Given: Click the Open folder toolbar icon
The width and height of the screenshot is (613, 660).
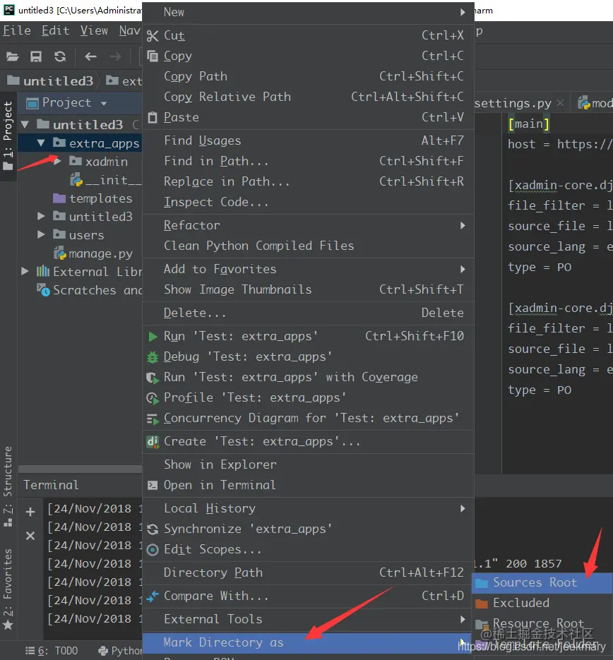Looking at the screenshot, I should [x=12, y=56].
